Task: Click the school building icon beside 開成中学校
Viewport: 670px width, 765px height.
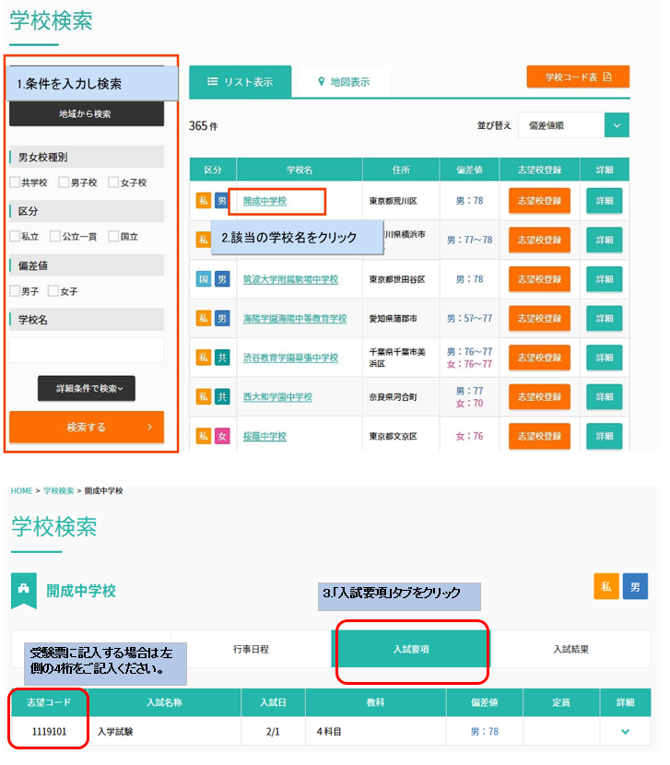Action: click(x=25, y=591)
